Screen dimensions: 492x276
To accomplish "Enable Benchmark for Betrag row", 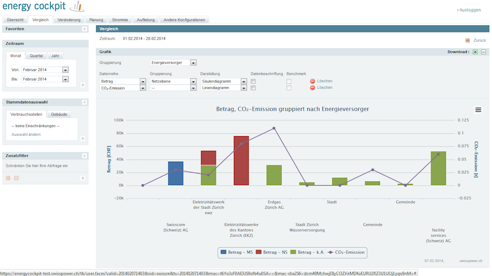I will pos(289,81).
